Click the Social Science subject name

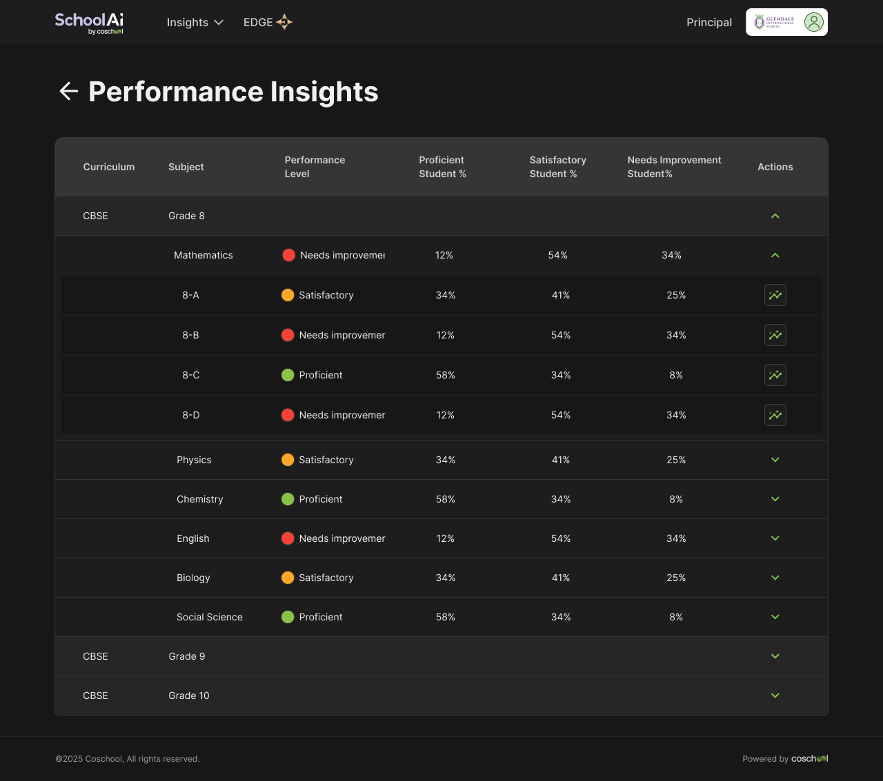pos(210,617)
